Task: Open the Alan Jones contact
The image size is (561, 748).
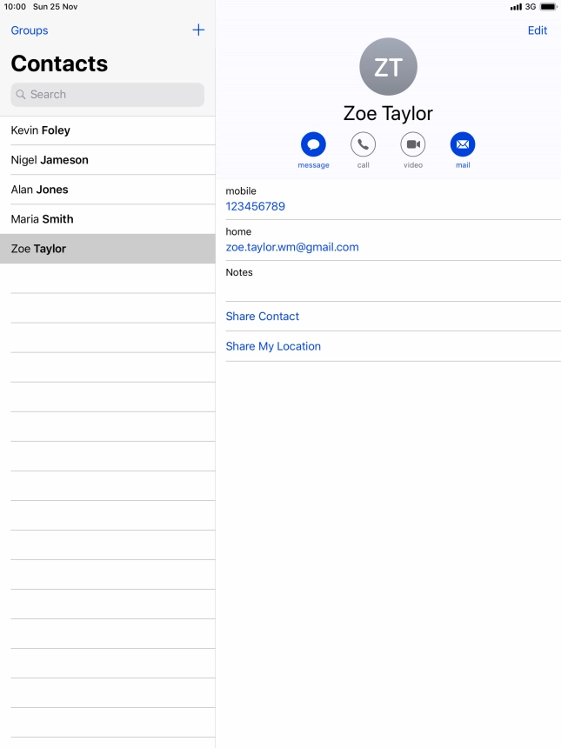Action: click(108, 190)
